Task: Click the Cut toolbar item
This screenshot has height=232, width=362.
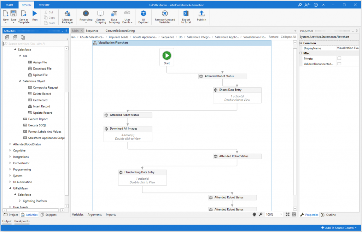Action: coord(49,12)
